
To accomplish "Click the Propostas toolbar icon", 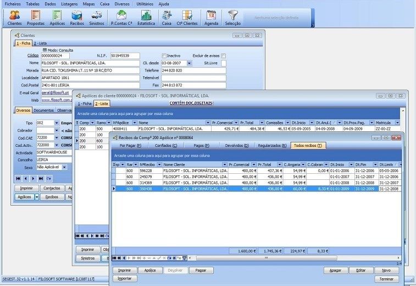I will click(36, 18).
